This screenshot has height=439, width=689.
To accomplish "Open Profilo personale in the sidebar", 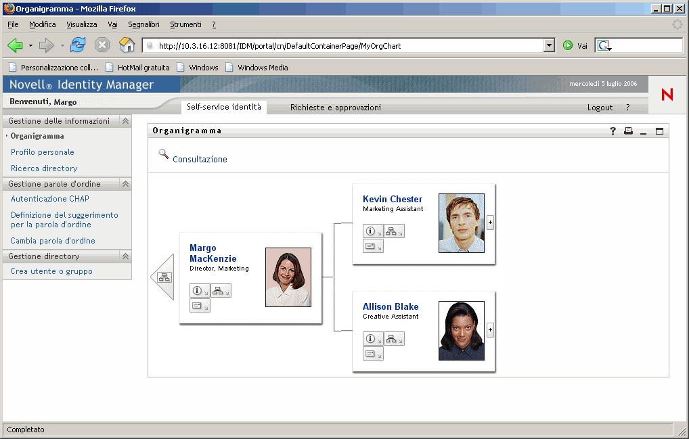I will [43, 152].
